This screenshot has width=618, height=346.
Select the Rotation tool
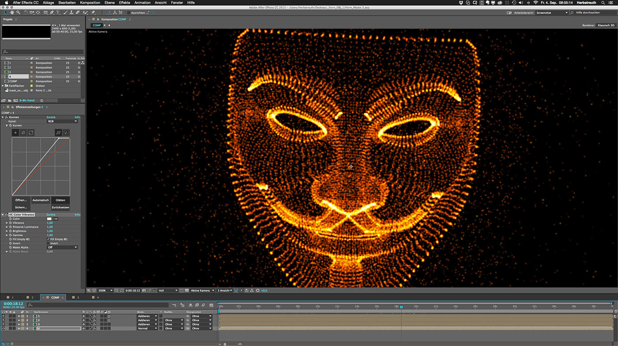(26, 12)
